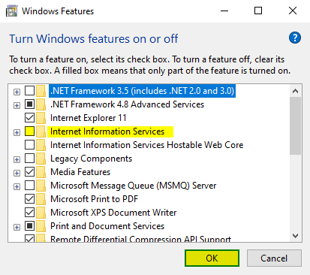Click the folder icon beside Microsoft Message Queue Server

click(x=41, y=186)
